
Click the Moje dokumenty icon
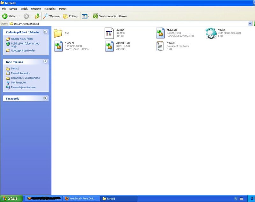click(x=8, y=73)
